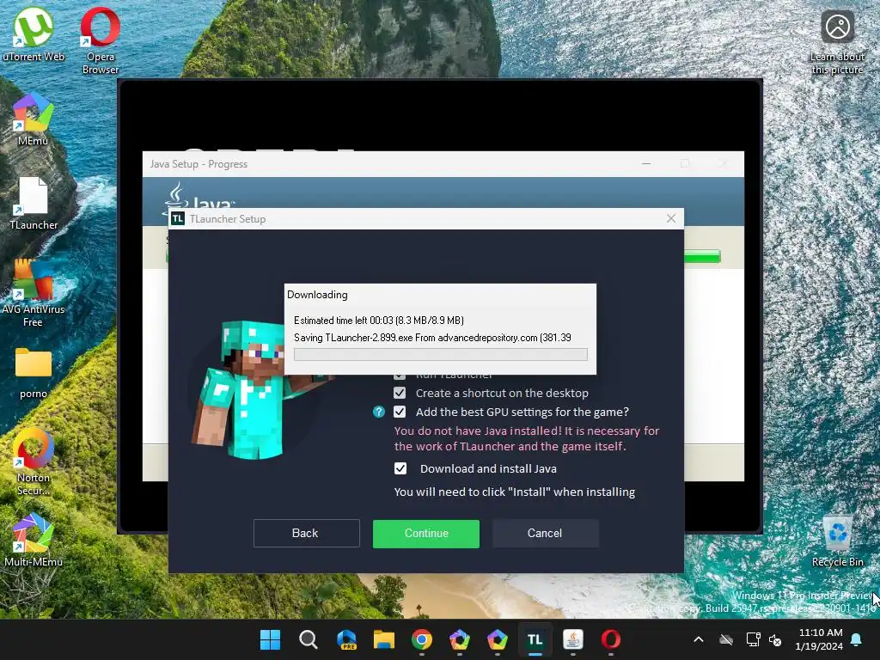Toggle Add the best GPU settings checkbox
The height and width of the screenshot is (660, 880).
click(400, 412)
